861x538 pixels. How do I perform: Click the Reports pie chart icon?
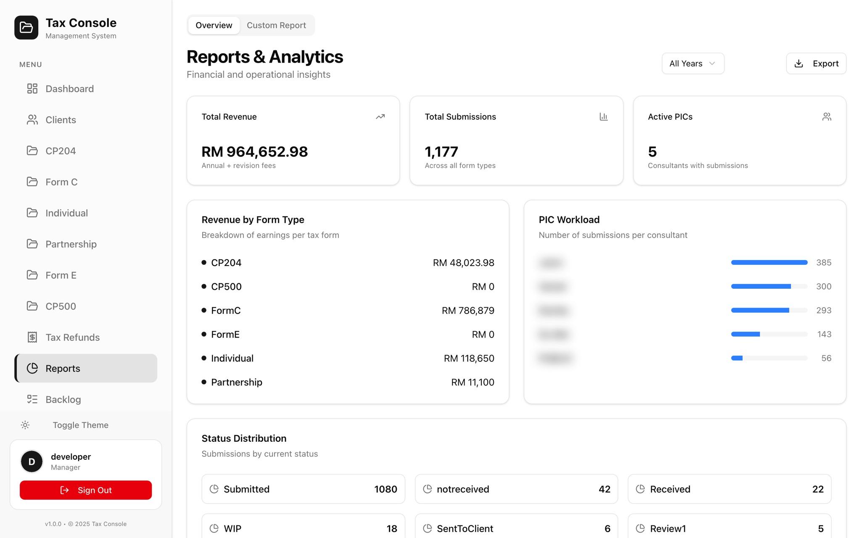[32, 368]
